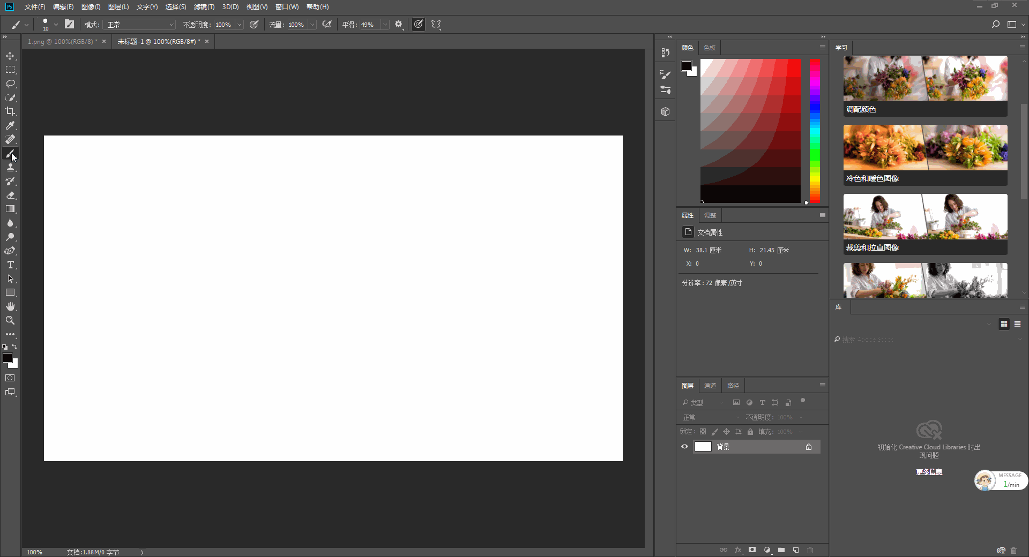Hide the 背景 layer with eye icon
This screenshot has height=557, width=1029.
click(684, 447)
